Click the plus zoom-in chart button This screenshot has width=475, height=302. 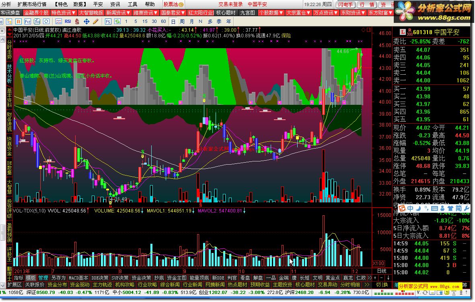point(375,278)
